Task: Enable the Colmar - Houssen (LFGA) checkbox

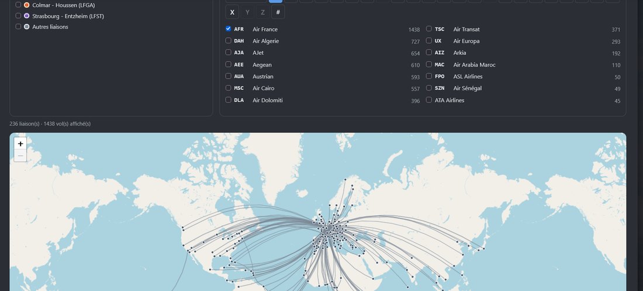Action: click(x=18, y=5)
